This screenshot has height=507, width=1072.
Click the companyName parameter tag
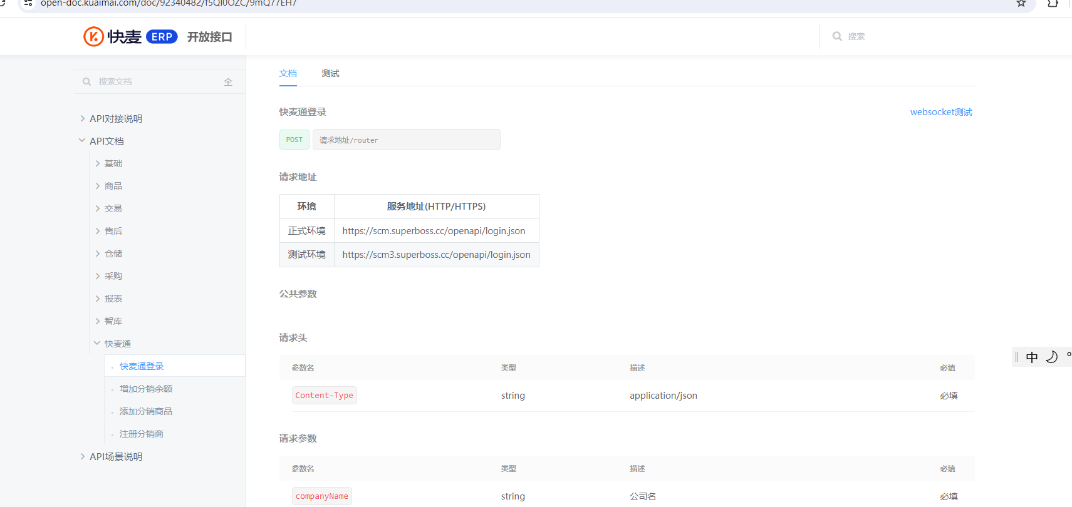click(322, 496)
